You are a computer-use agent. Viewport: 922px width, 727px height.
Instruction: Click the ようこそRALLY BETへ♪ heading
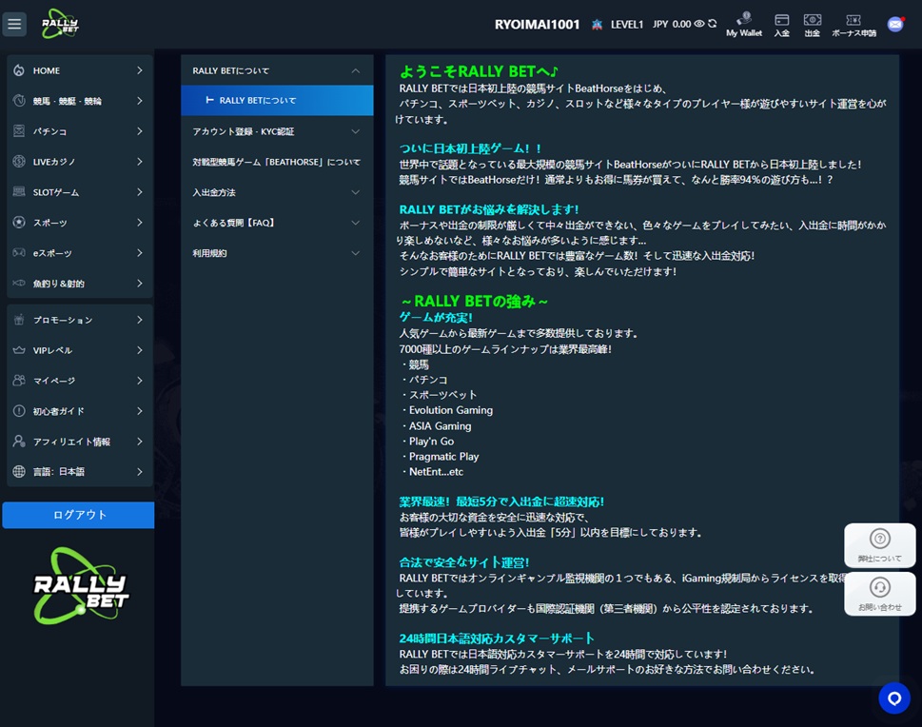click(479, 71)
